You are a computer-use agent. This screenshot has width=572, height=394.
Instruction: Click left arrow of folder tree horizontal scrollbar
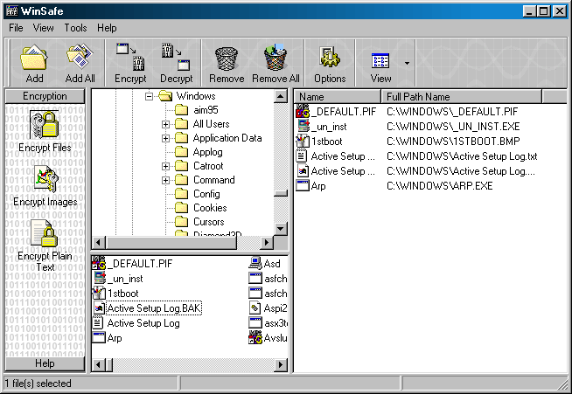pos(98,242)
